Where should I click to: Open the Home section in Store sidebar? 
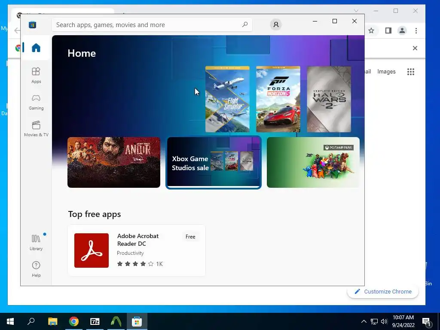pyautogui.click(x=36, y=48)
